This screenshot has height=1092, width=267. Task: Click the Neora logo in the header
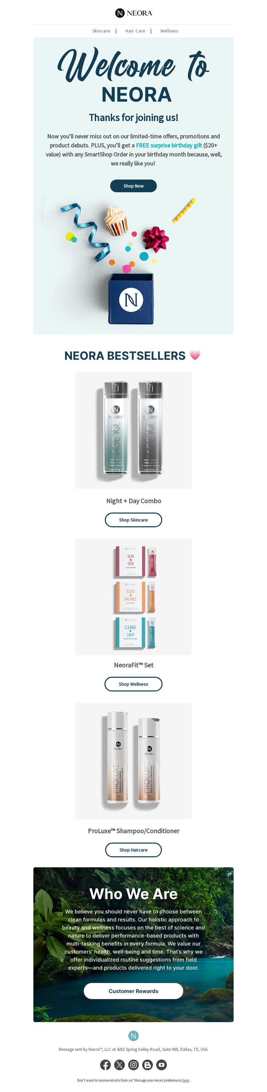[133, 13]
